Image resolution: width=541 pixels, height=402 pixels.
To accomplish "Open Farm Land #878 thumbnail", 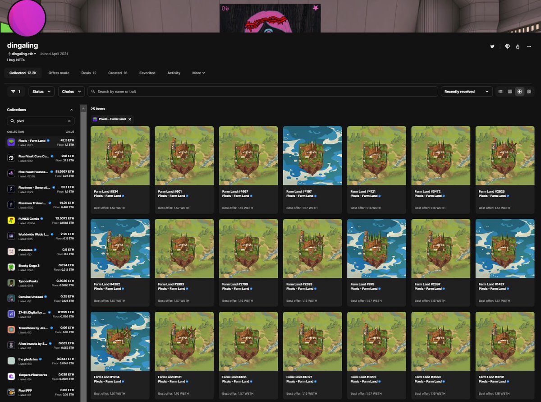I will click(376, 249).
